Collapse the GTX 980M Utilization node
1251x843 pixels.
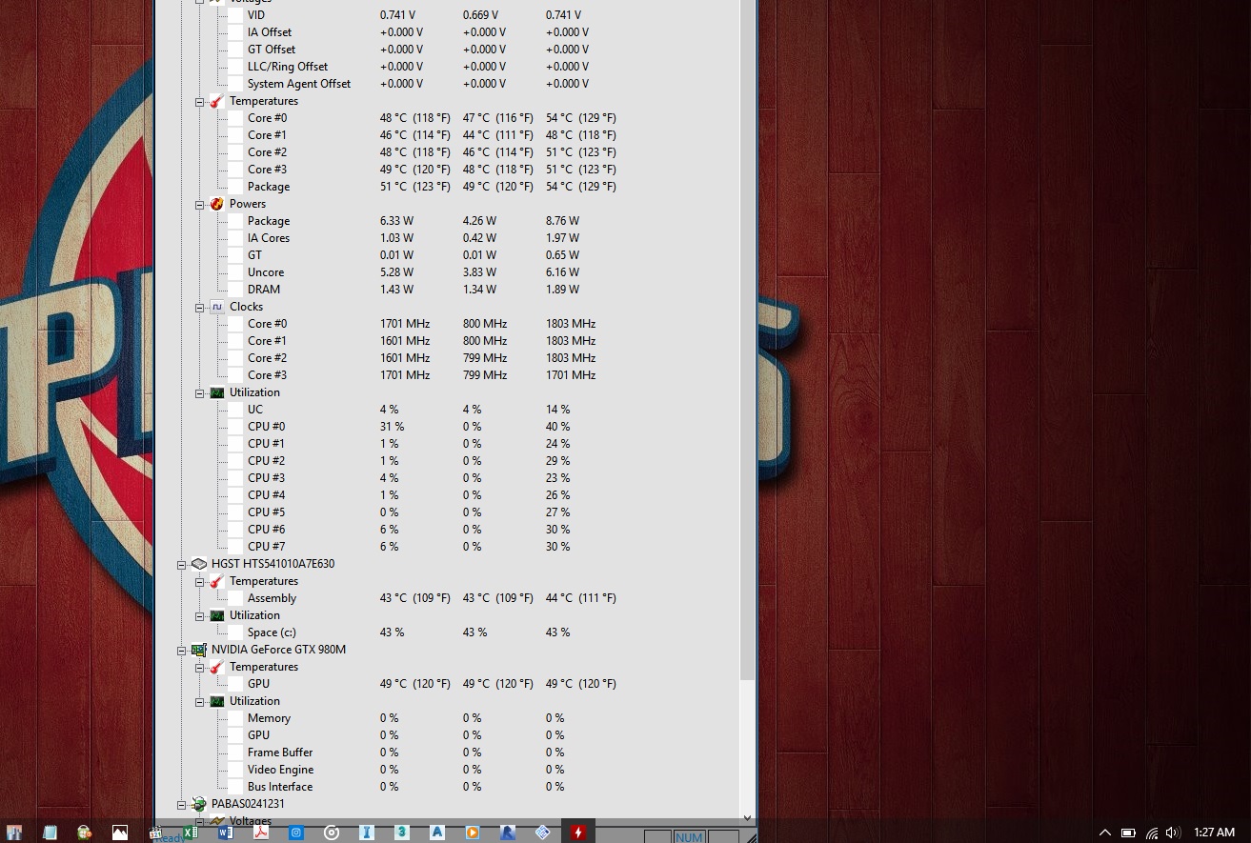200,701
